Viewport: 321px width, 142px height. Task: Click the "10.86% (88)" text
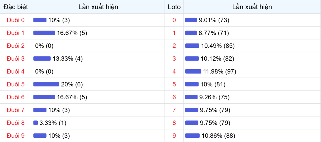(x=218, y=136)
